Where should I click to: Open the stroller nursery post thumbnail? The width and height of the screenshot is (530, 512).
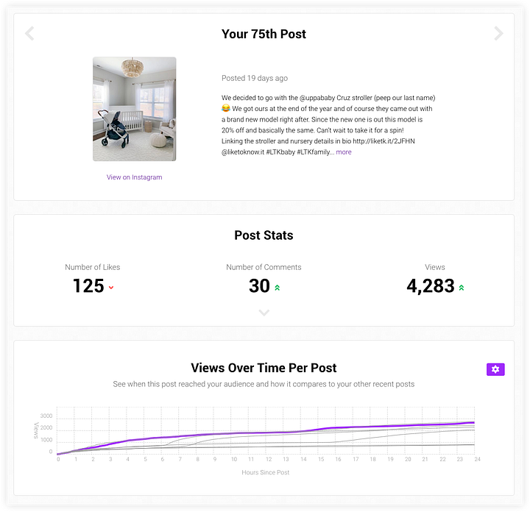point(134,109)
